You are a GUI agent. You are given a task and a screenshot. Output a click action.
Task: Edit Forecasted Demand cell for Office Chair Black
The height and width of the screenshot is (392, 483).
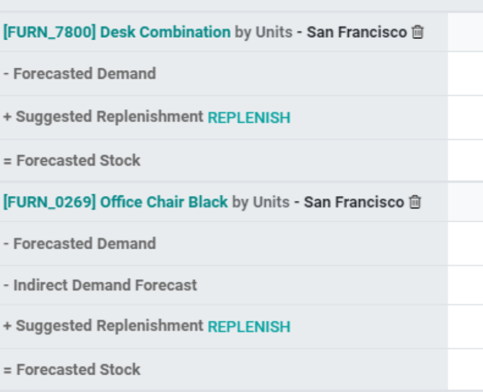pyautogui.click(x=466, y=243)
